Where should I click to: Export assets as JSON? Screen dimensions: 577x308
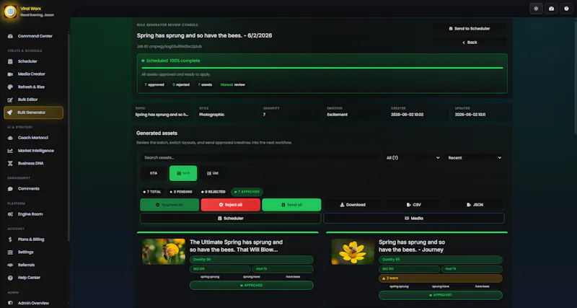coord(475,205)
